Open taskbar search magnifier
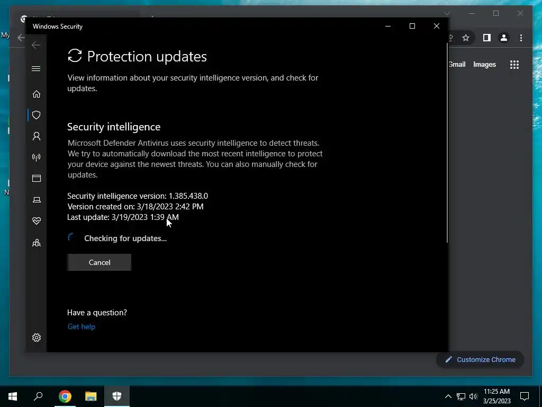The width and height of the screenshot is (542, 407). pos(38,396)
